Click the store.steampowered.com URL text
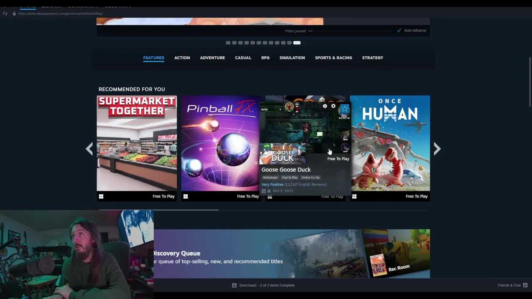 (x=60, y=13)
